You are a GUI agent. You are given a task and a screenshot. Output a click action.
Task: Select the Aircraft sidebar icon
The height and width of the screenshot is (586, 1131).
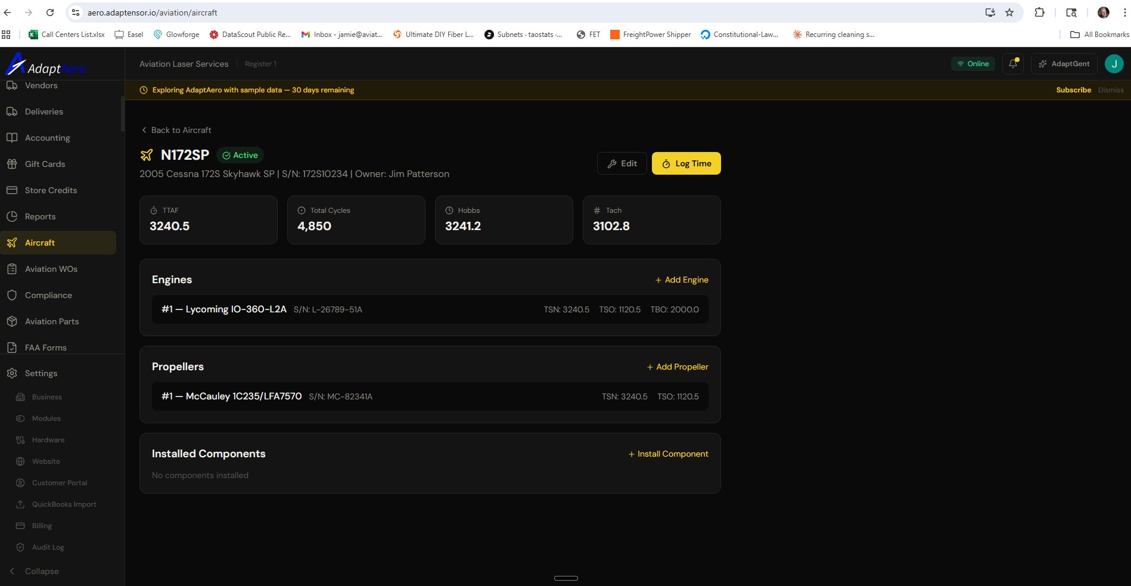coord(13,243)
